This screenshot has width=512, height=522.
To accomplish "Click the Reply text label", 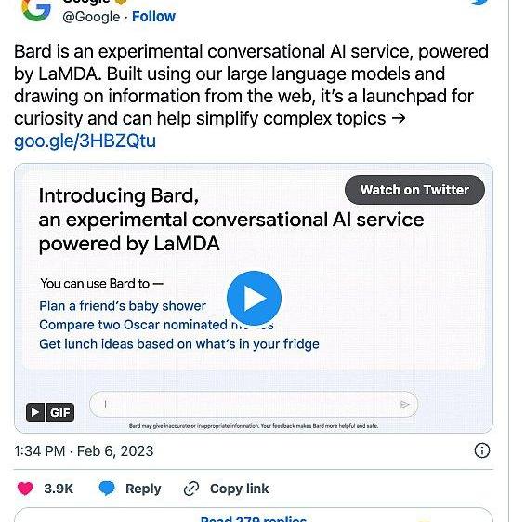I will (x=143, y=489).
